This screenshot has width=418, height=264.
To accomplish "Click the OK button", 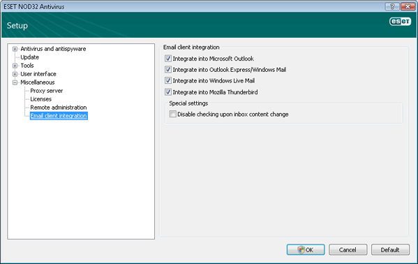I will (x=306, y=249).
